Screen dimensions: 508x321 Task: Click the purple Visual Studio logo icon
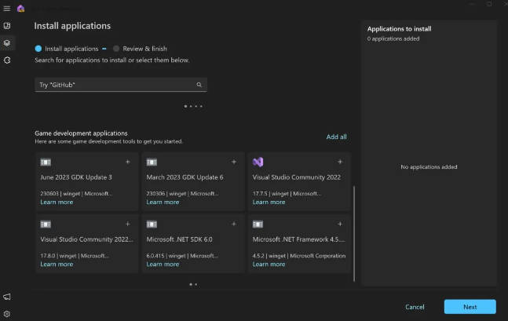258,162
